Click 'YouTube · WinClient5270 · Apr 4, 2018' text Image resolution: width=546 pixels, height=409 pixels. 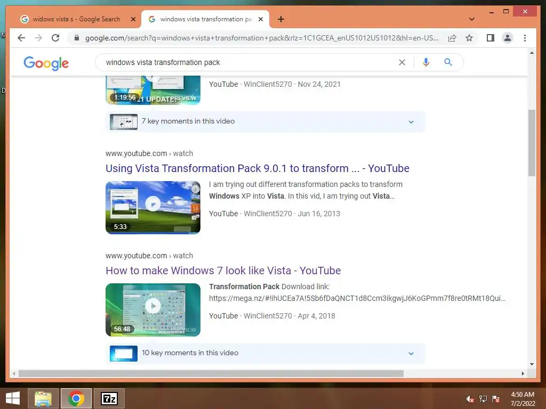click(272, 316)
